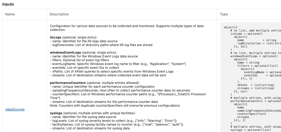Click the counterSpecifiers code line

[252, 114]
